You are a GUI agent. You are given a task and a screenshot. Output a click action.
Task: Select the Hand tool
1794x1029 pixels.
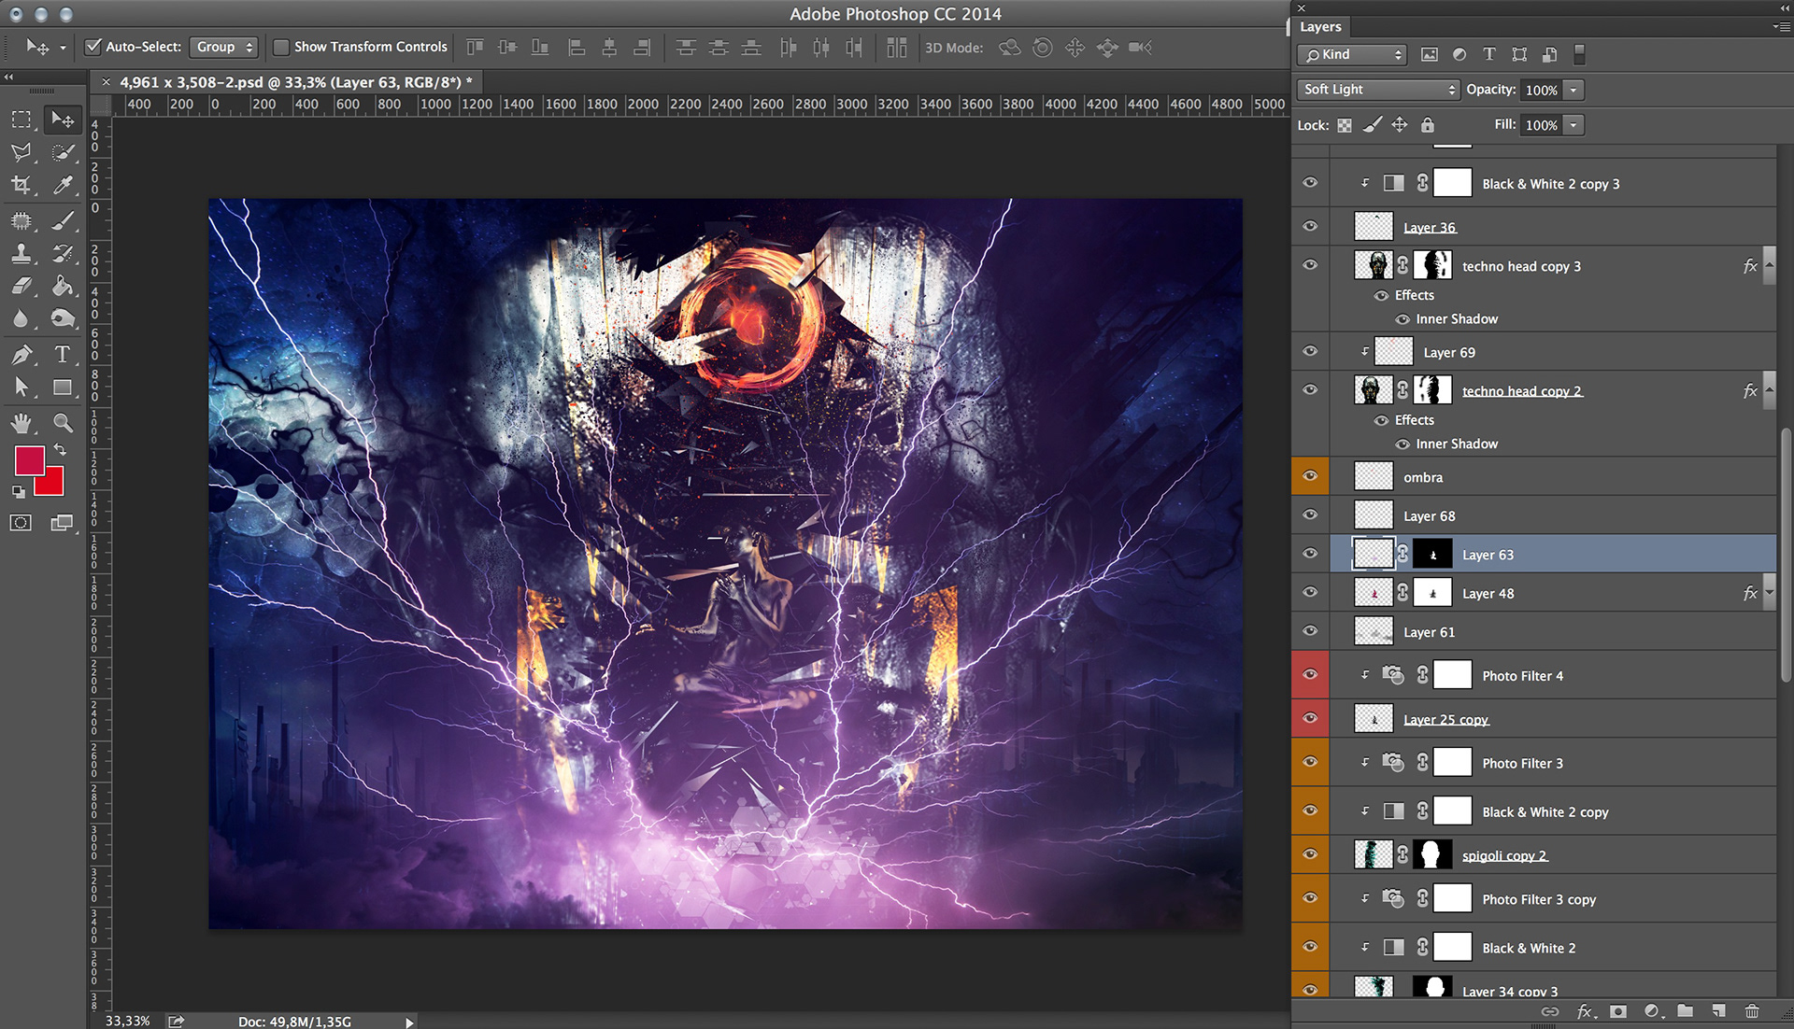click(x=21, y=423)
